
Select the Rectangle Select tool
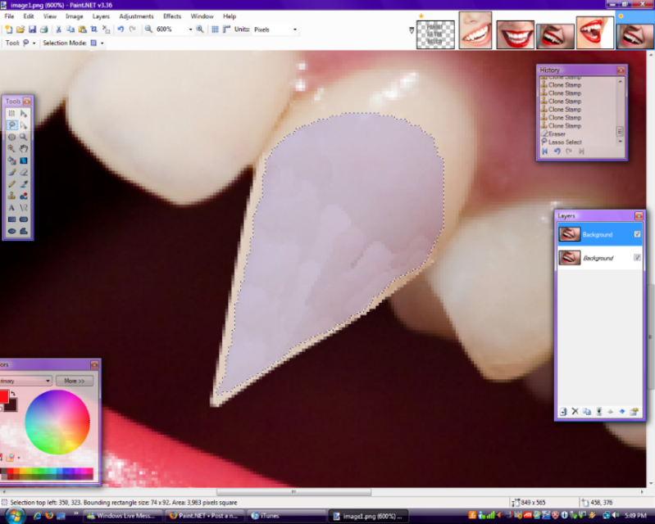coord(11,114)
